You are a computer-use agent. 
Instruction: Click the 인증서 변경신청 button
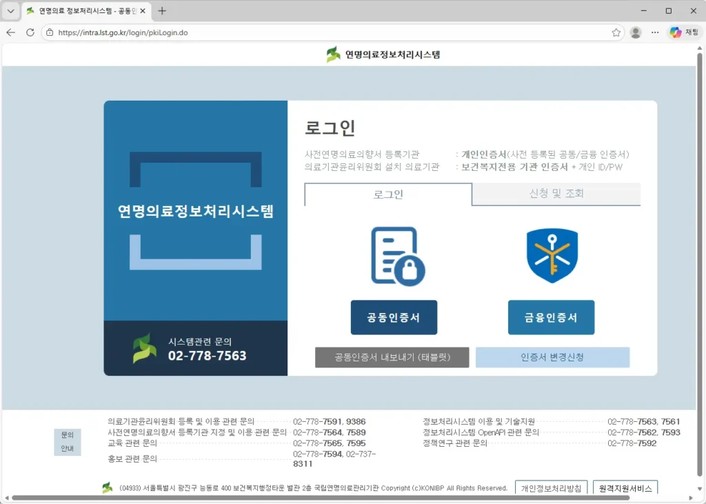click(552, 357)
